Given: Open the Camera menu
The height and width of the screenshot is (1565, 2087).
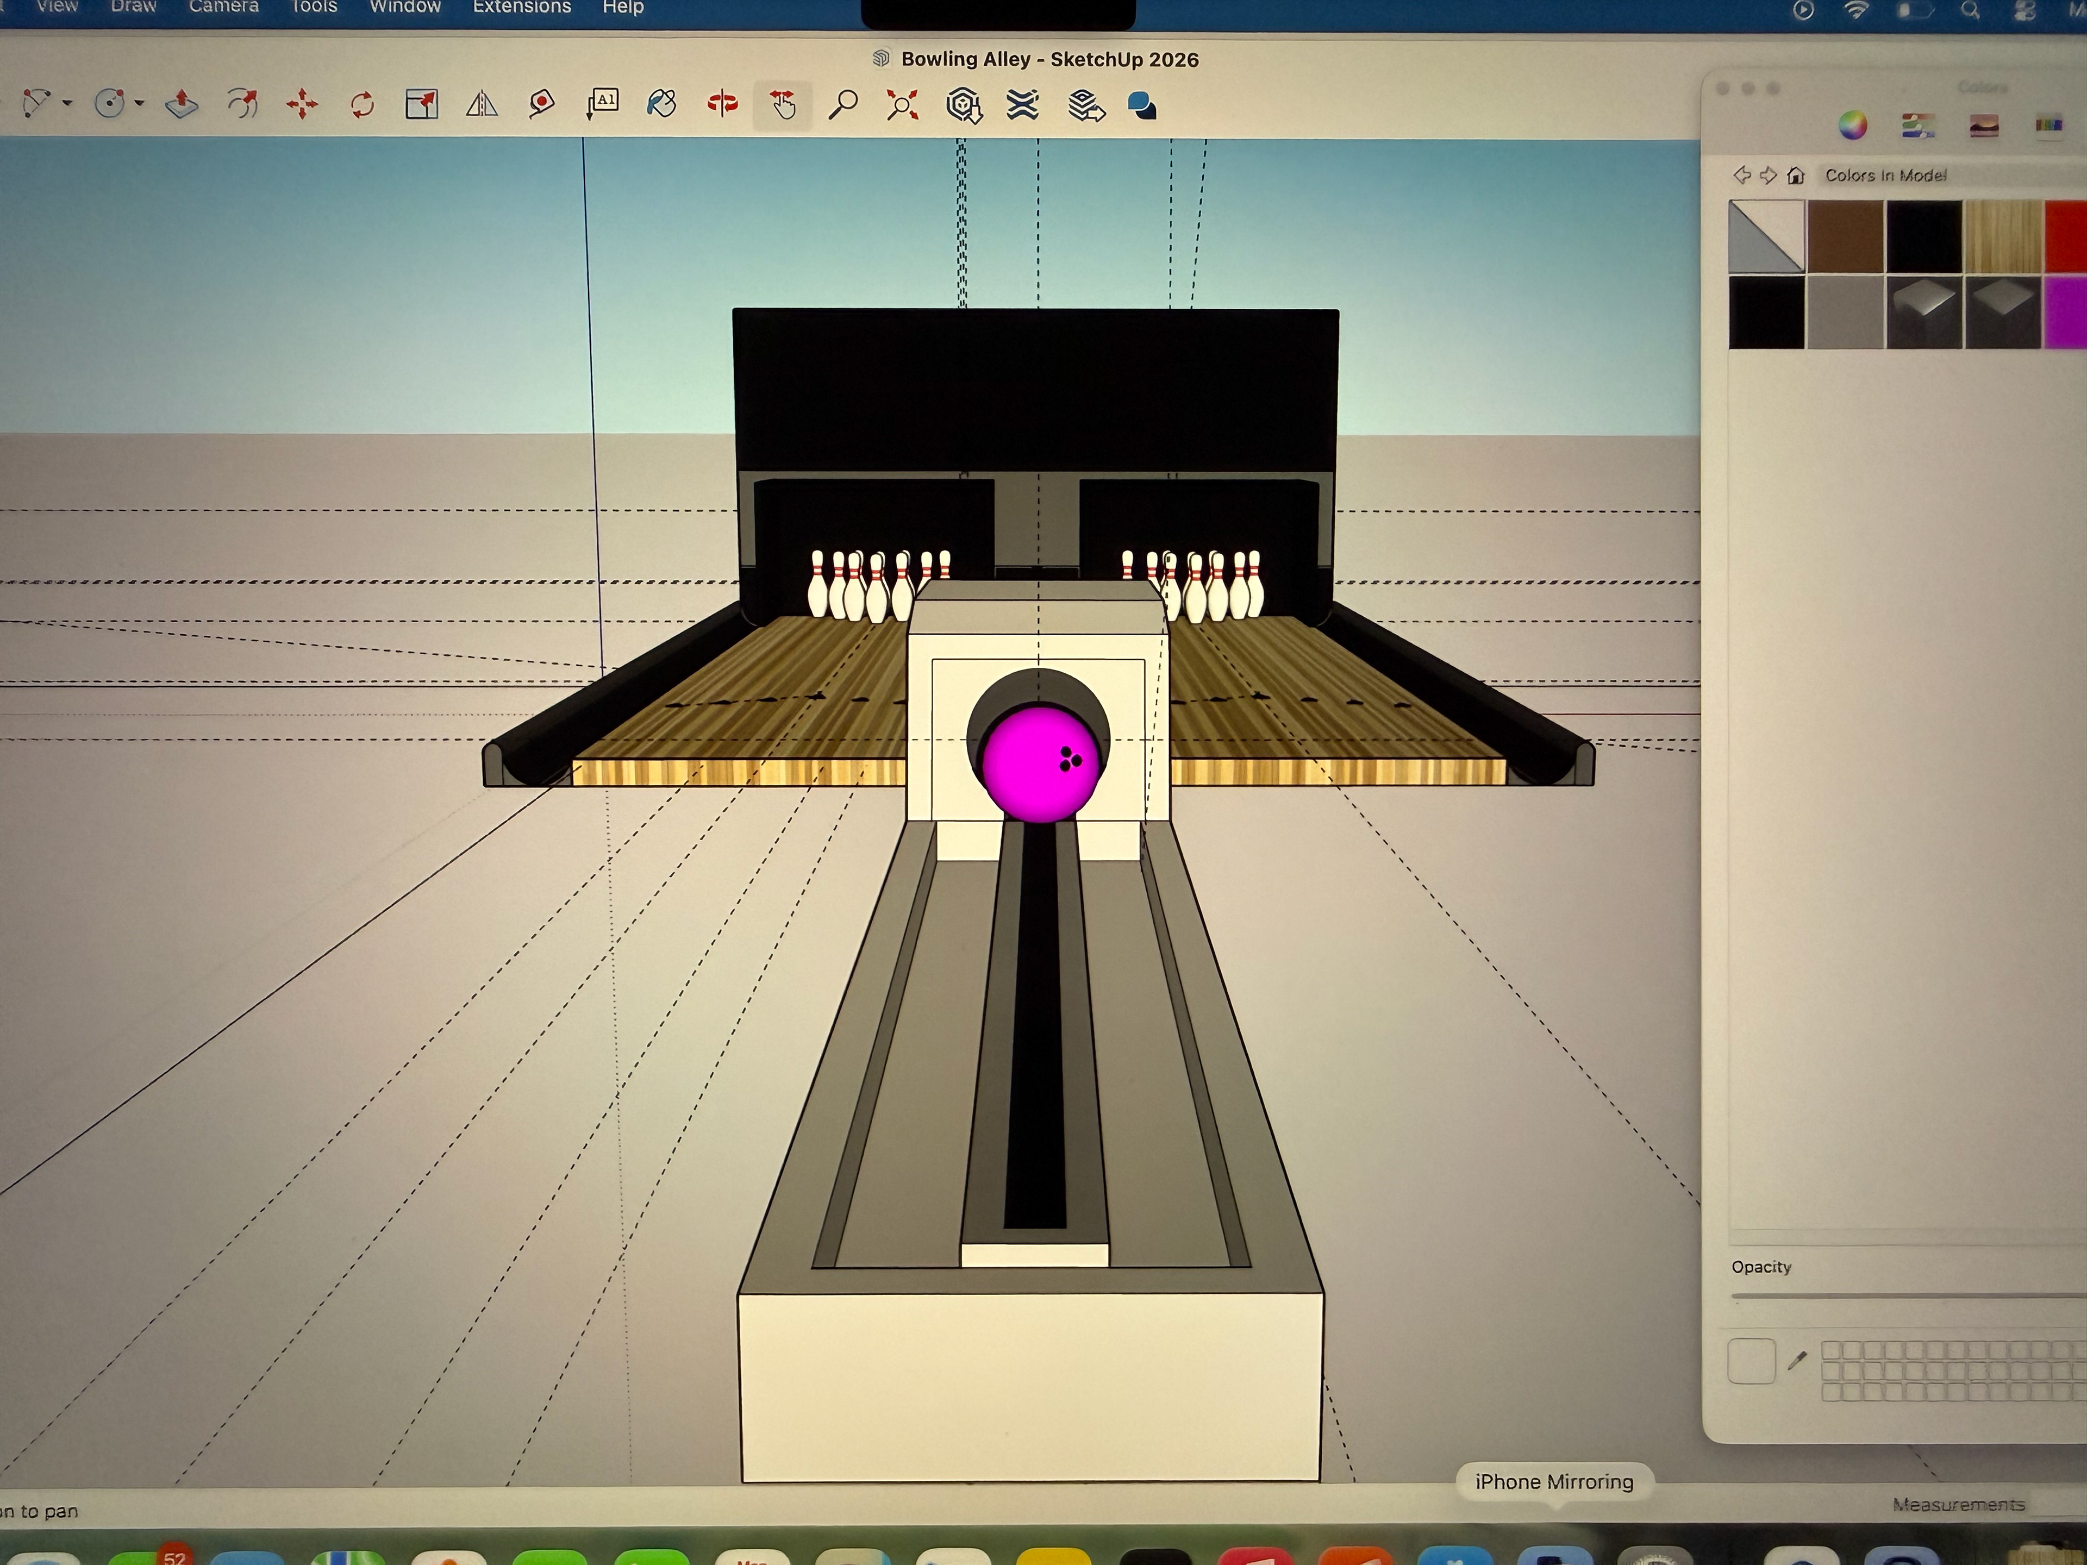Looking at the screenshot, I should point(223,8).
